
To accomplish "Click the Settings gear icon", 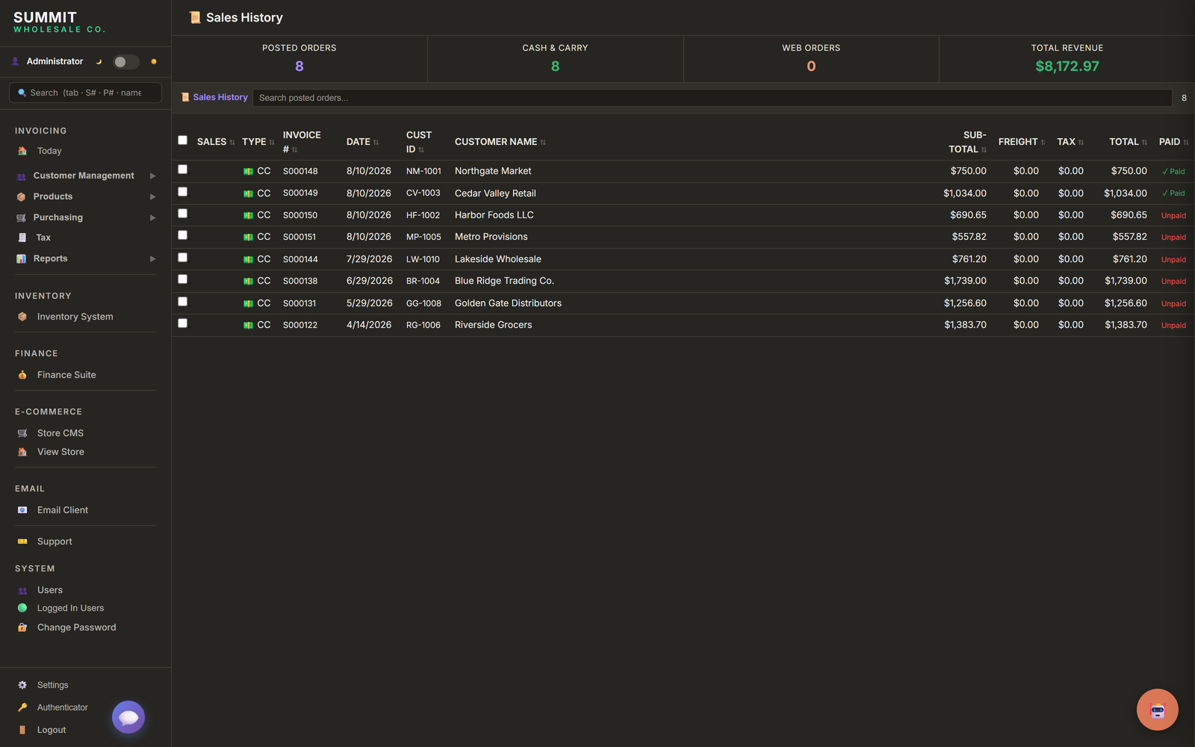I will (22, 685).
